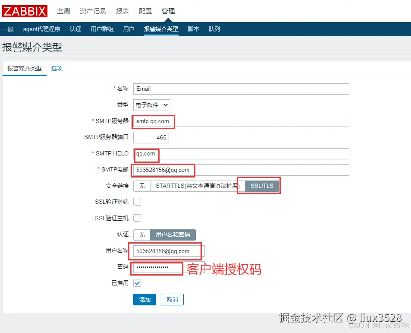Viewport: 411px width, 333px height.
Task: Enable the SSL验证主机 checkbox
Action: click(137, 218)
